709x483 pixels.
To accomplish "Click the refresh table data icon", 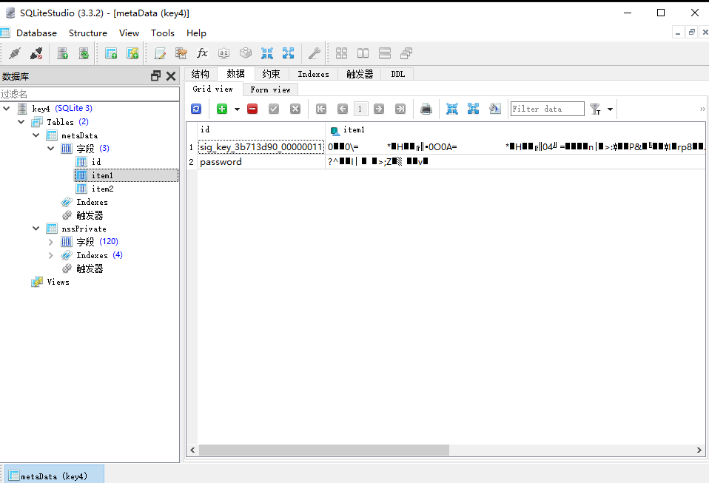I will pyautogui.click(x=196, y=109).
